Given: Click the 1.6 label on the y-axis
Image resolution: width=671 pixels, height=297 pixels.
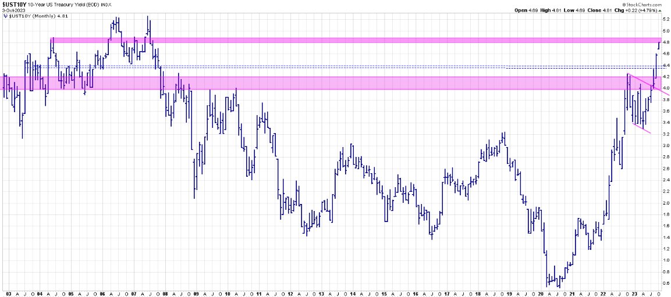Looking at the screenshot, I should click(666, 226).
